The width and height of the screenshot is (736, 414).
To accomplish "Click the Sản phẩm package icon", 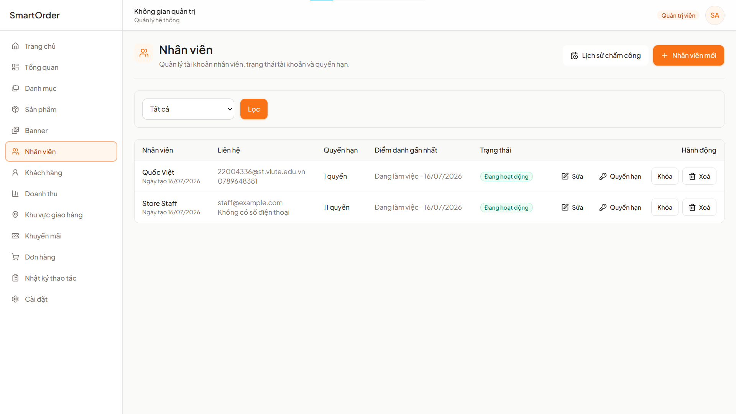I will [x=15, y=109].
